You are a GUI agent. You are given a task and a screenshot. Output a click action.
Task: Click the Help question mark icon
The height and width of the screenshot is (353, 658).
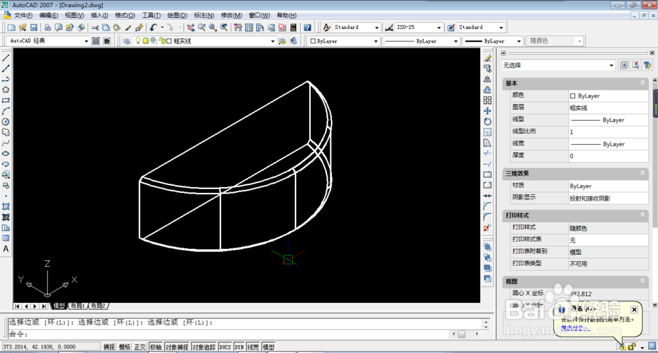(x=307, y=27)
